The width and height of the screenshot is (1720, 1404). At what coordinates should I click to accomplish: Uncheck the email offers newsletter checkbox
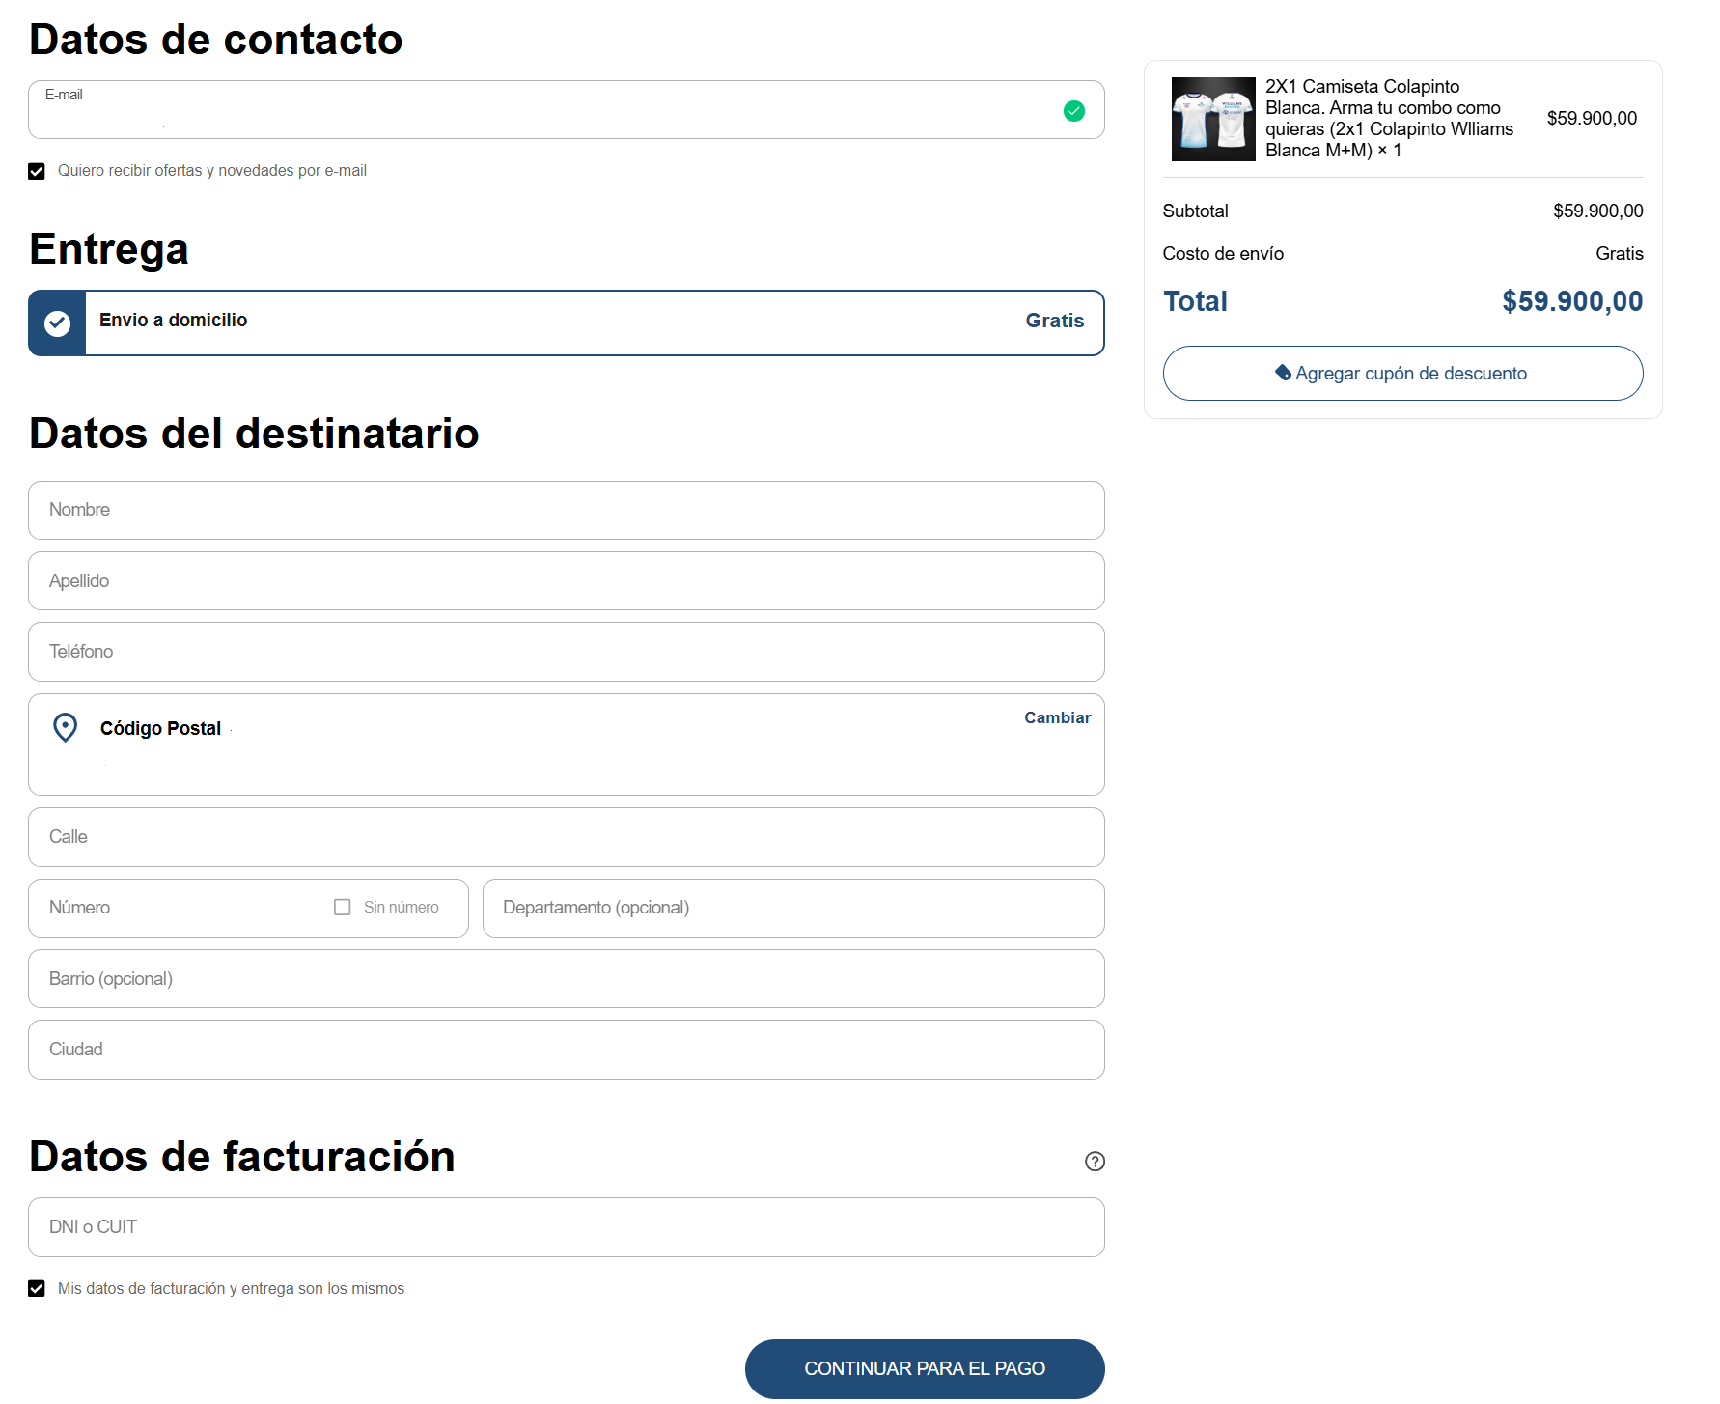pos(37,171)
